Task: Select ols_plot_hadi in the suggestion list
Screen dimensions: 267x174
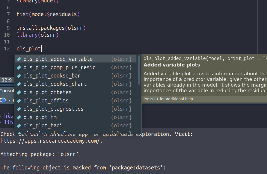Action: click(x=43, y=125)
